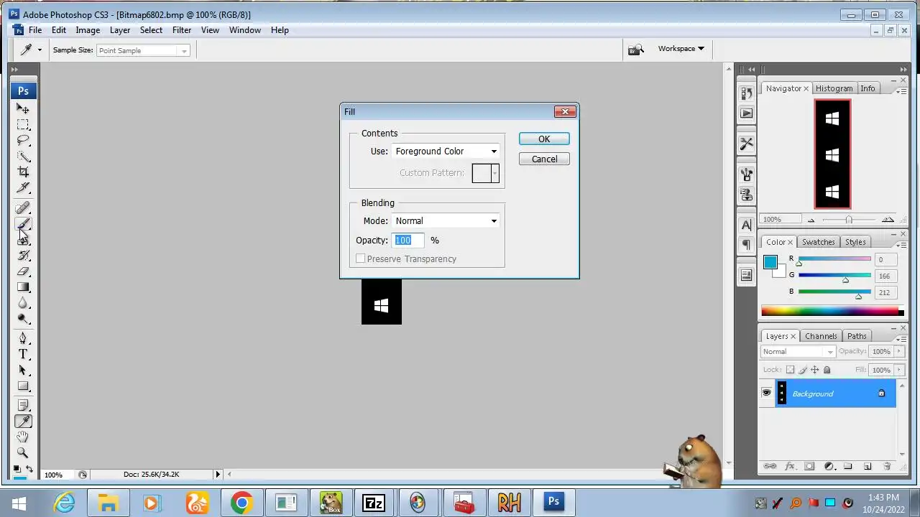Open the File menu
Image resolution: width=920 pixels, height=517 pixels.
(35, 30)
